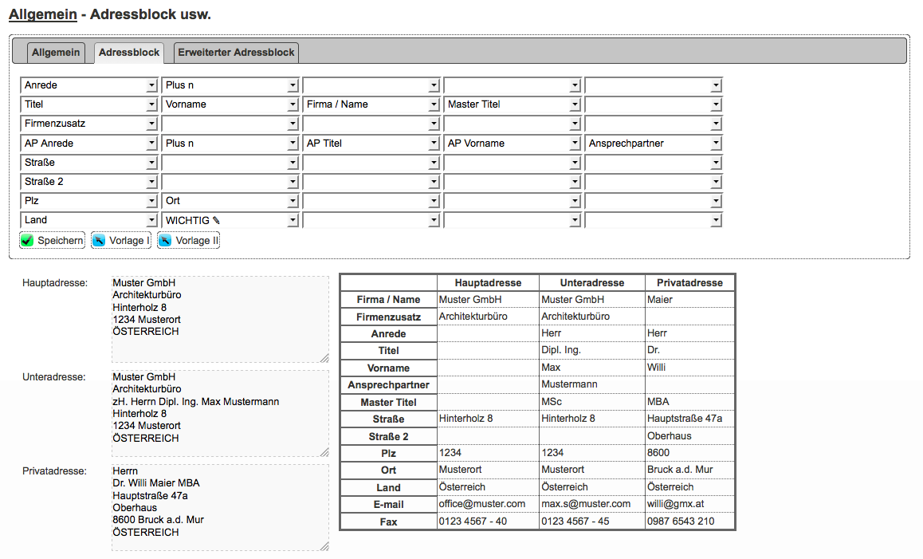Expand the Firma / Name dropdown

[371, 104]
